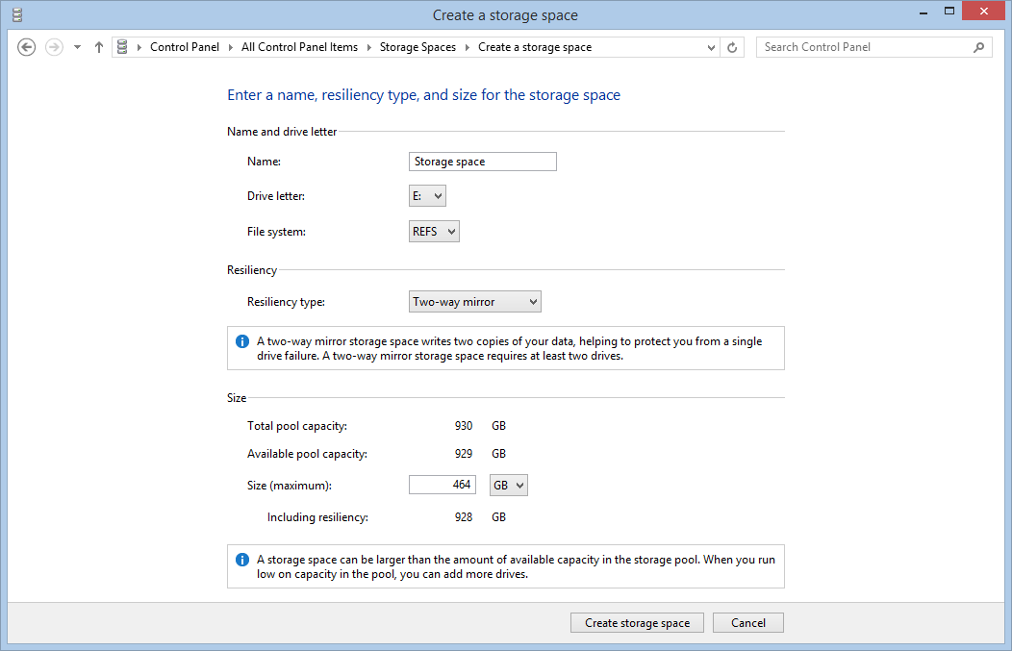Navigate to Storage Spaces breadcrumb
This screenshot has height=651, width=1012.
[417, 47]
